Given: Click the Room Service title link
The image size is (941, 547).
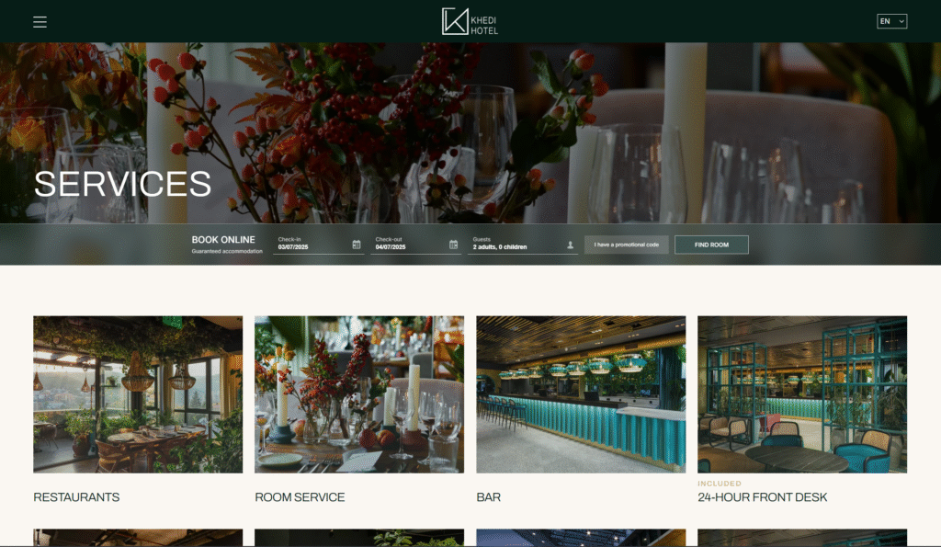Looking at the screenshot, I should click(x=300, y=497).
